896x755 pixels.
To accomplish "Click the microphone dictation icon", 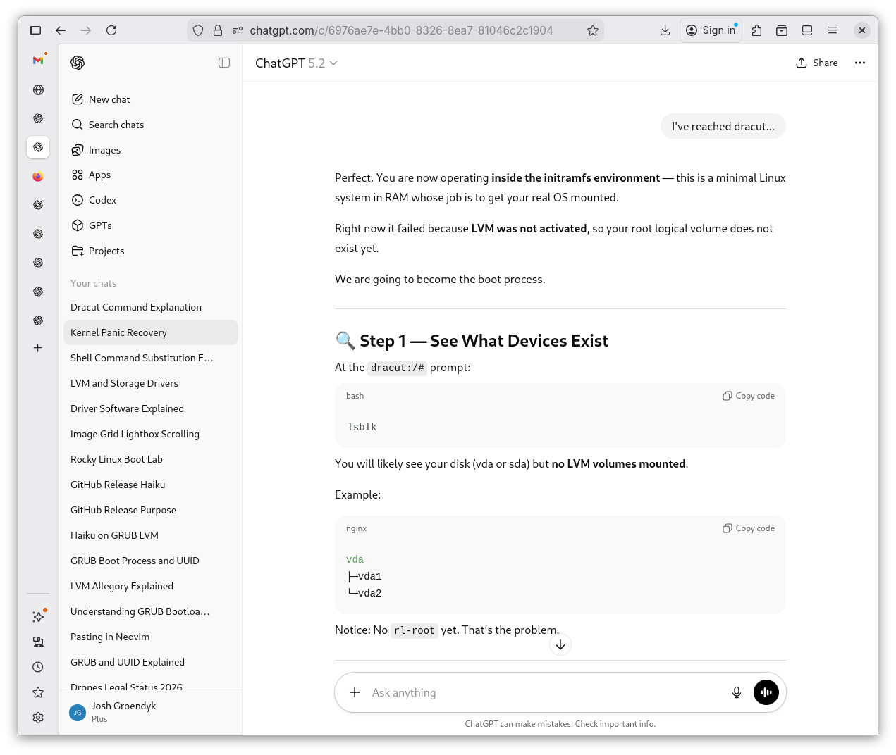I will (x=736, y=692).
